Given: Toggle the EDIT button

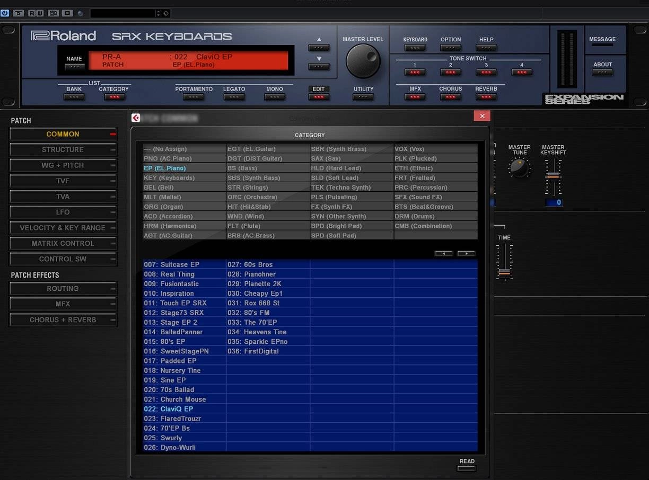Looking at the screenshot, I should click(319, 97).
